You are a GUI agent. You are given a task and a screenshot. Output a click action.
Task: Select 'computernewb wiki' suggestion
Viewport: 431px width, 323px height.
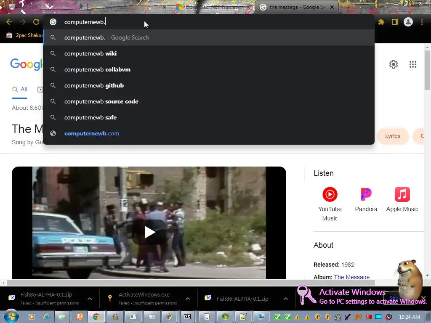click(x=209, y=53)
